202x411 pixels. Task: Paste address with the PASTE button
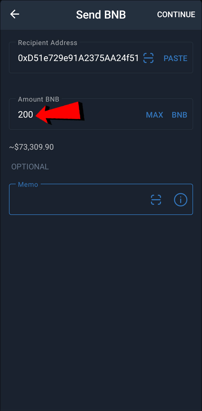[175, 58]
